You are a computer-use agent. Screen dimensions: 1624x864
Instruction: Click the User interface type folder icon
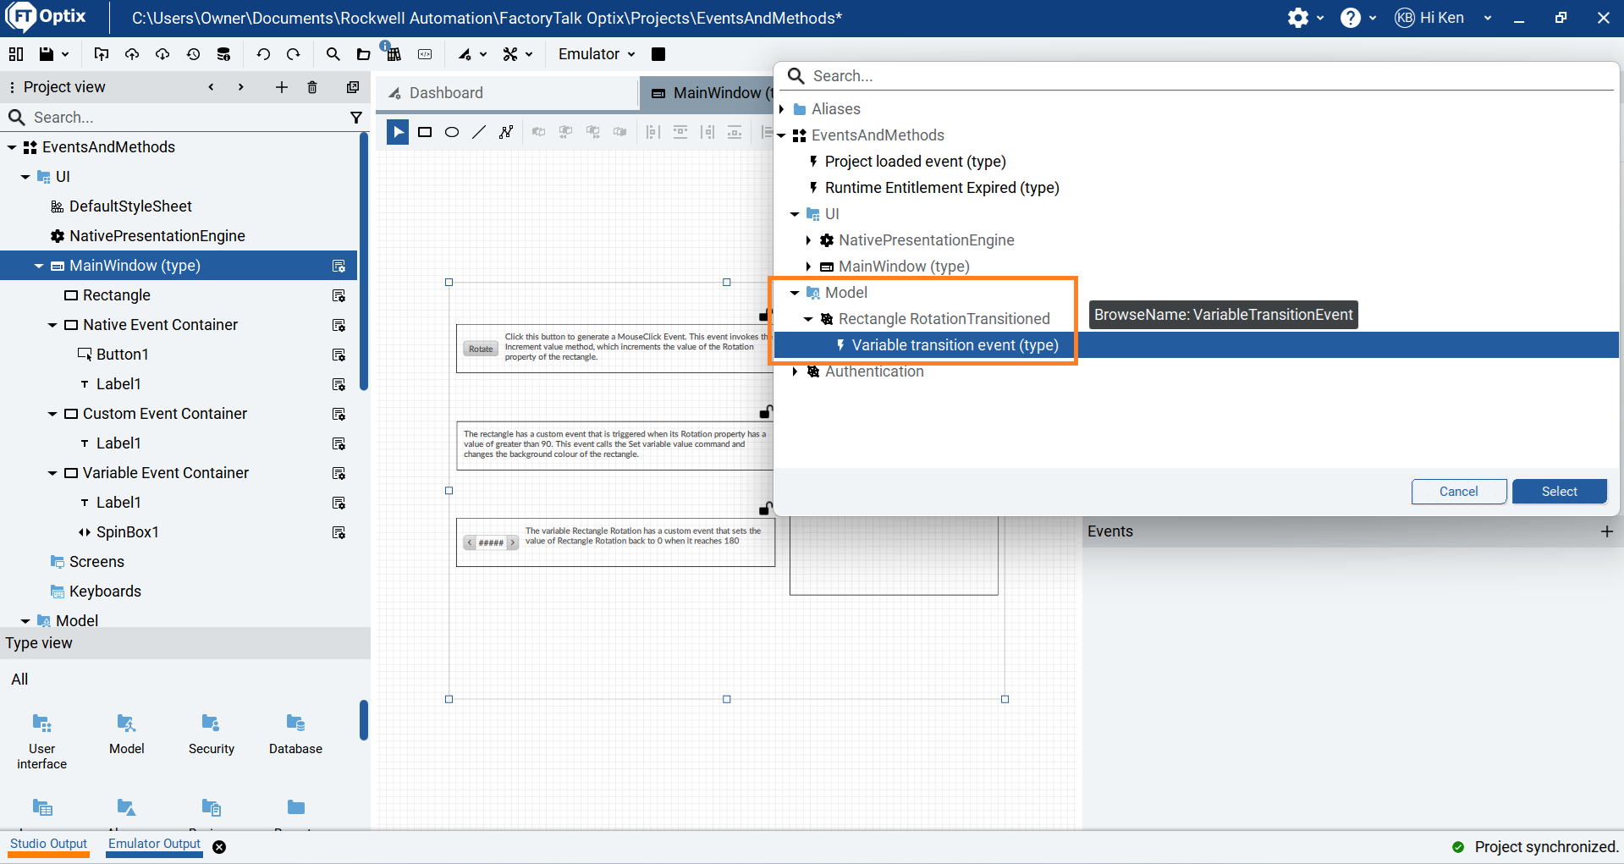(41, 723)
